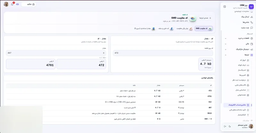The height and width of the screenshot is (133, 256).
Task: Collapse the sidebar with the panel icon
Action: (x=225, y=6)
